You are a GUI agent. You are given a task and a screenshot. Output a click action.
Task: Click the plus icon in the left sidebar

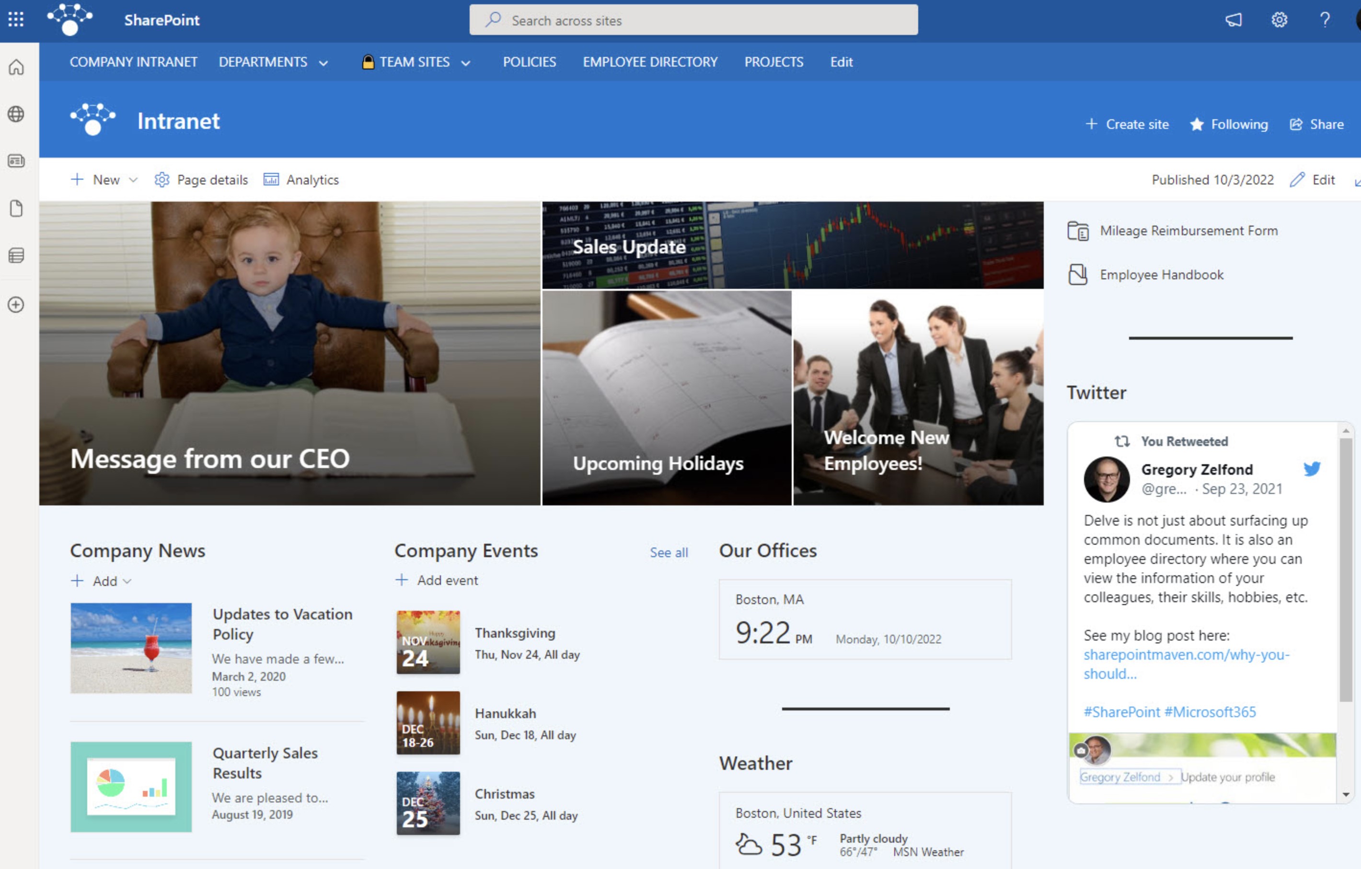(16, 305)
